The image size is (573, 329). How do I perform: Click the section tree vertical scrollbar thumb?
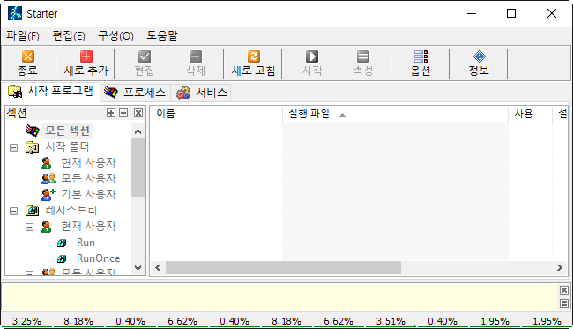[x=138, y=168]
